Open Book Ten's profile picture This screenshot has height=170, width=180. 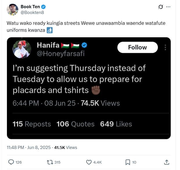point(12,10)
